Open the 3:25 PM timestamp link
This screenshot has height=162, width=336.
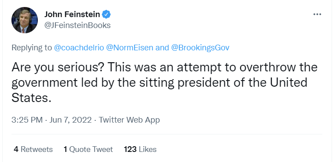[27, 120]
